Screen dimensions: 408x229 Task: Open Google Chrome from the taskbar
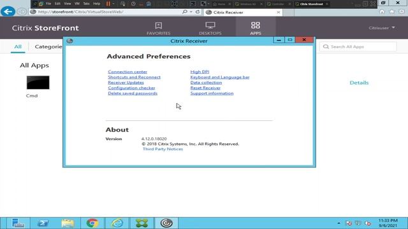click(92, 223)
